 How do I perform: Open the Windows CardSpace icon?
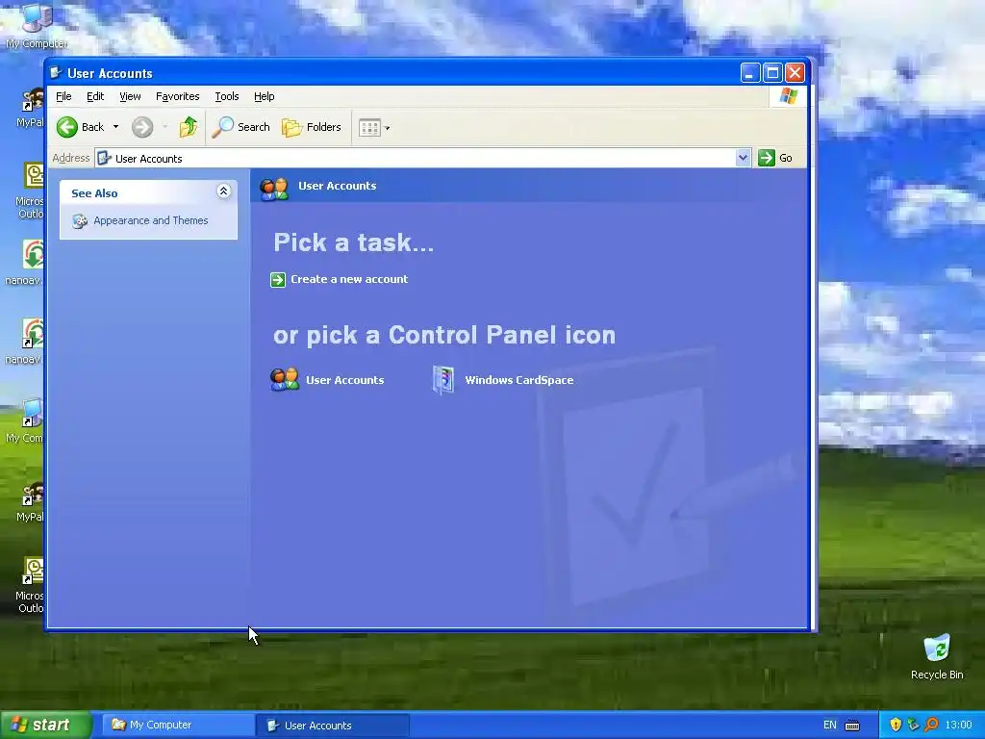pos(443,379)
